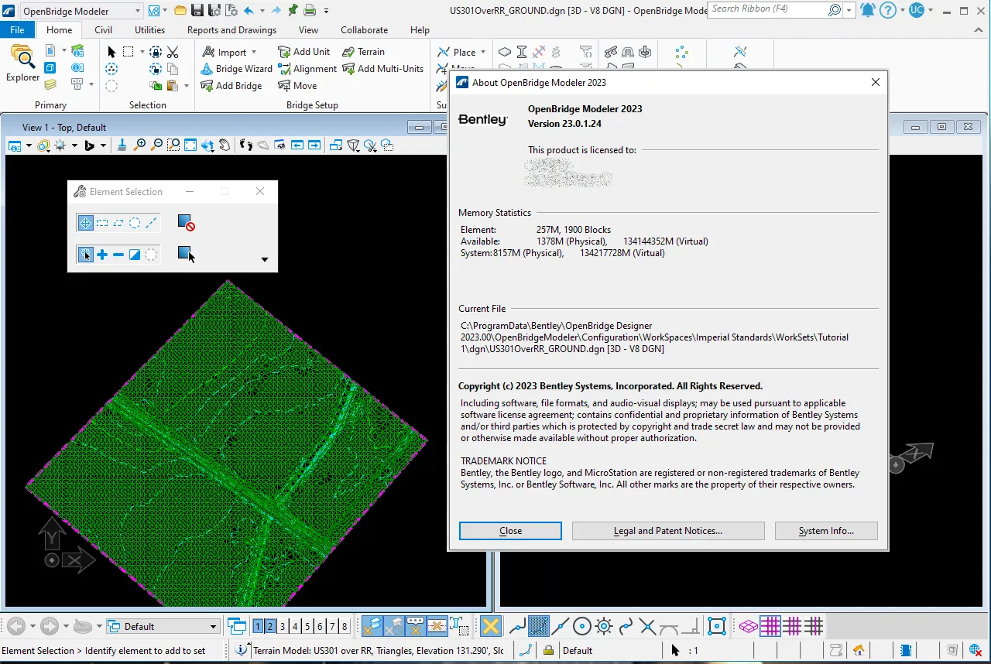
Task: Click the Version 23.0.1.24 text
Action: tap(564, 124)
